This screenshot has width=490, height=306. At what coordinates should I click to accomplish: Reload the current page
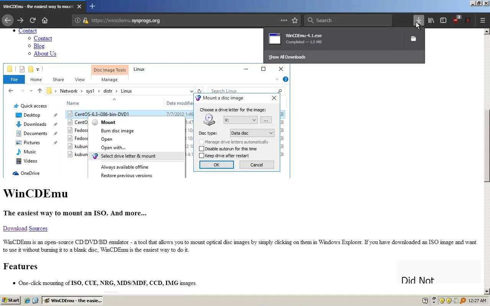click(x=33, y=20)
